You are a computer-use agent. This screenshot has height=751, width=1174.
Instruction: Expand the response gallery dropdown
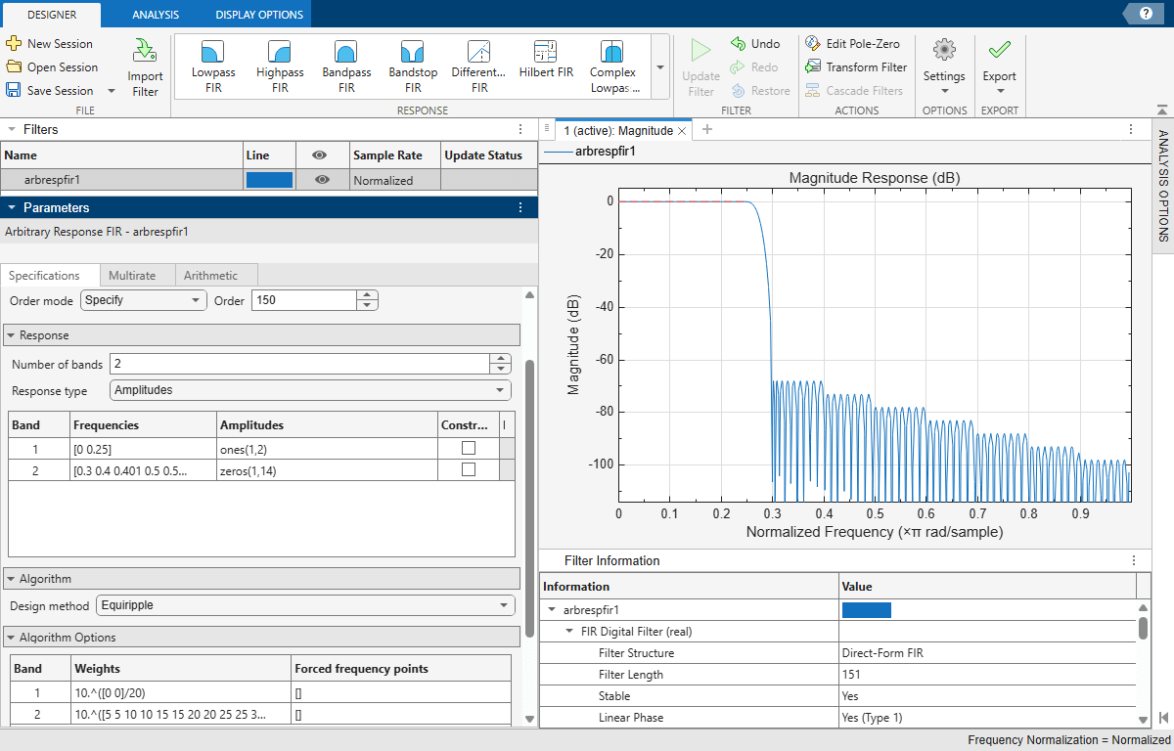point(660,67)
